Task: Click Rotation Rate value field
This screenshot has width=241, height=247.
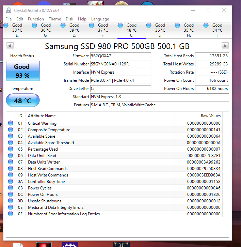Action: point(212,72)
